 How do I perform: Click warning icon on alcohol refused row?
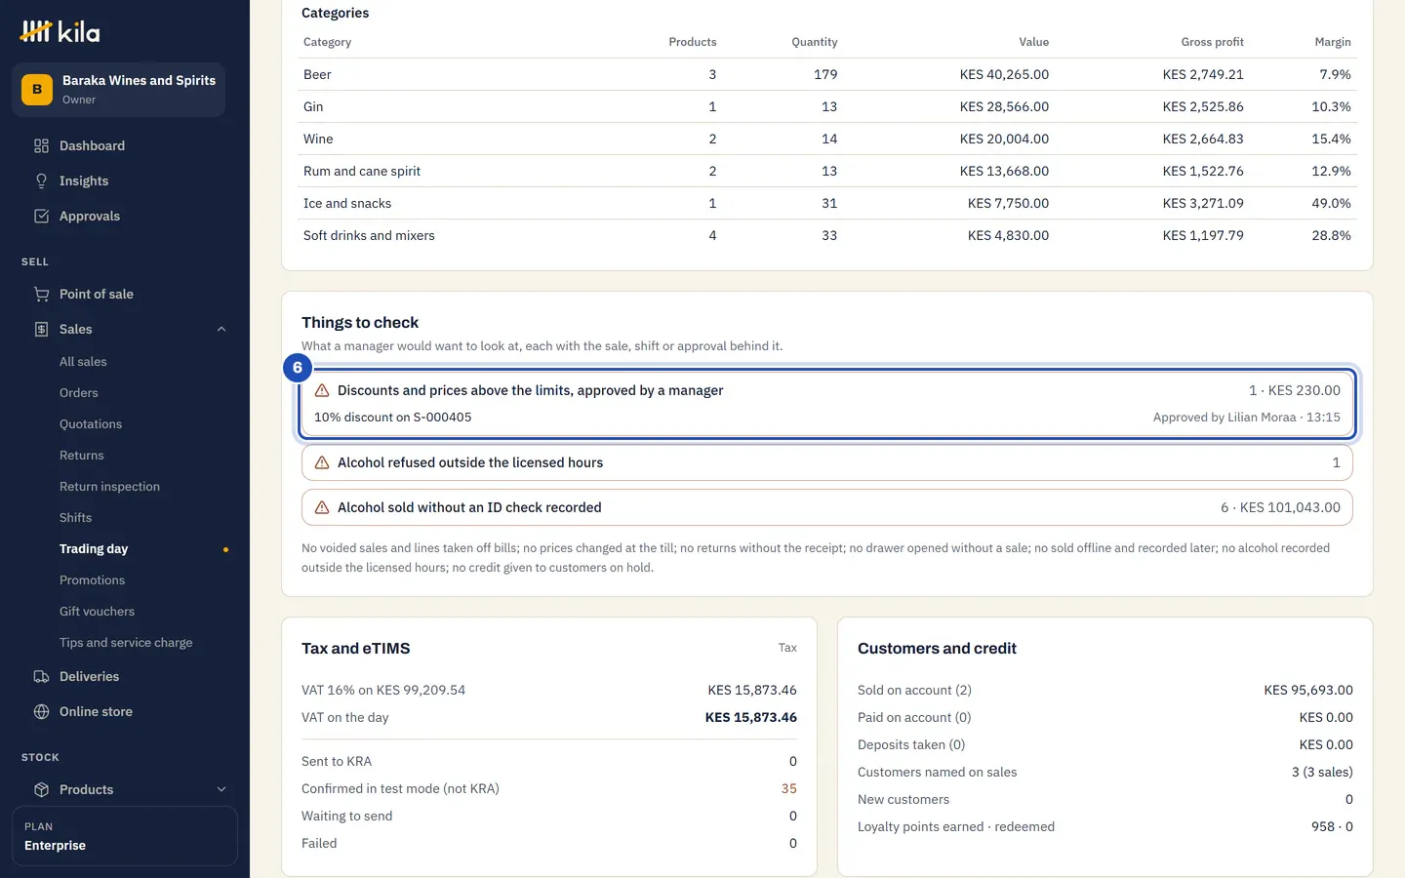pyautogui.click(x=322, y=462)
